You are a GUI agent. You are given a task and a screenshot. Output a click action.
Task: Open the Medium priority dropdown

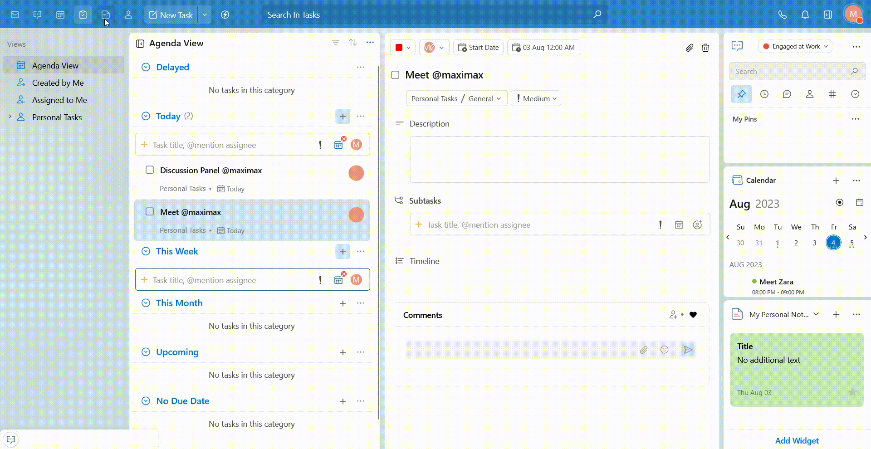(x=536, y=98)
